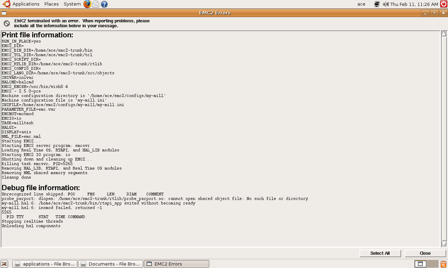Click the volume speaker icon
The width and height of the screenshot is (448, 268).
[385, 4]
